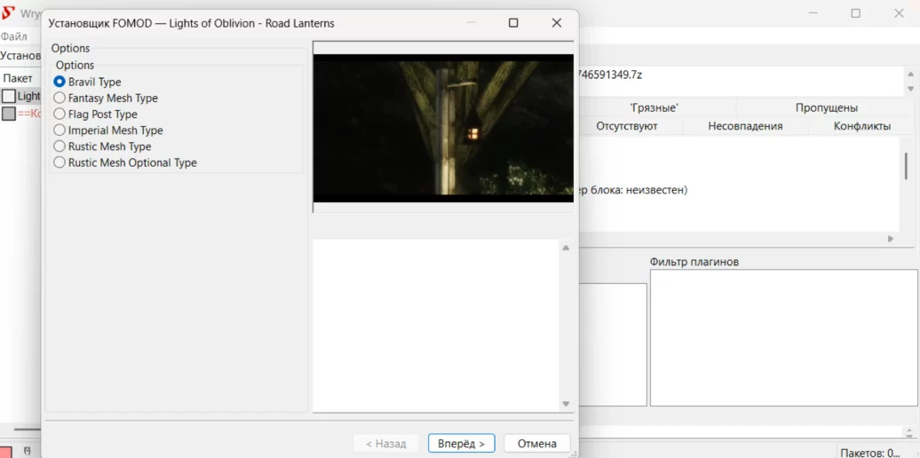Select Imperial Mesh Type radio button
Viewport: 920px width, 458px height.
click(x=59, y=130)
